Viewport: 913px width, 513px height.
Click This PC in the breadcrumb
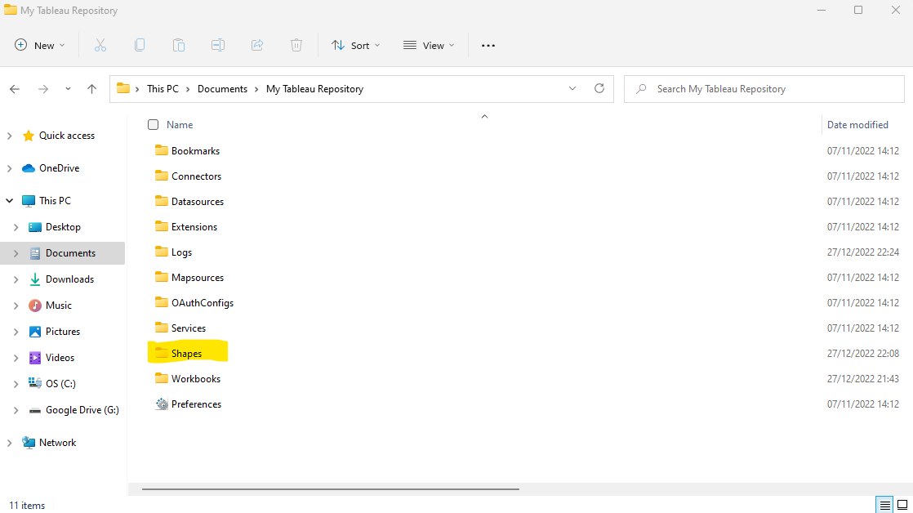163,89
